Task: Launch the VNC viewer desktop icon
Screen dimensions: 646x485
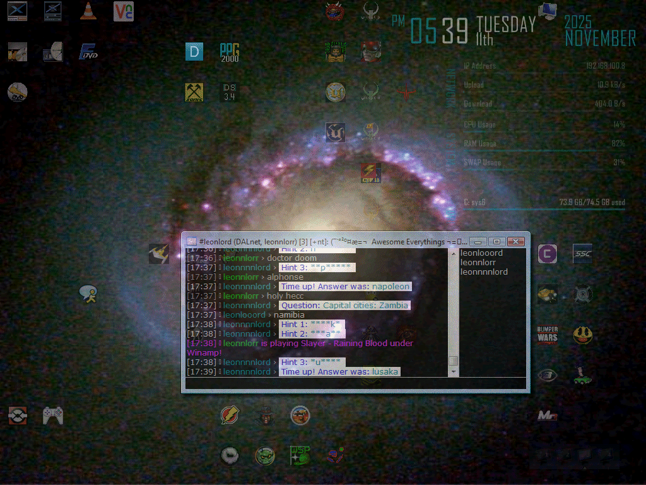Action: (124, 11)
